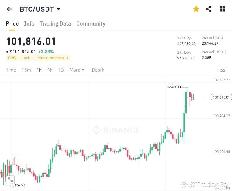This screenshot has width=232, height=191.
Task: Open the grid apps icon top right
Action: 222,9
